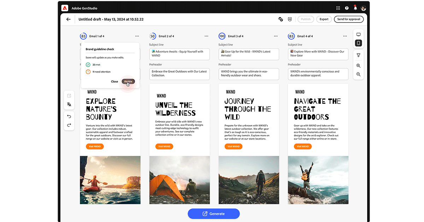This screenshot has width=424, height=222.
Task: Open the help question mark icon
Action: 347,8
